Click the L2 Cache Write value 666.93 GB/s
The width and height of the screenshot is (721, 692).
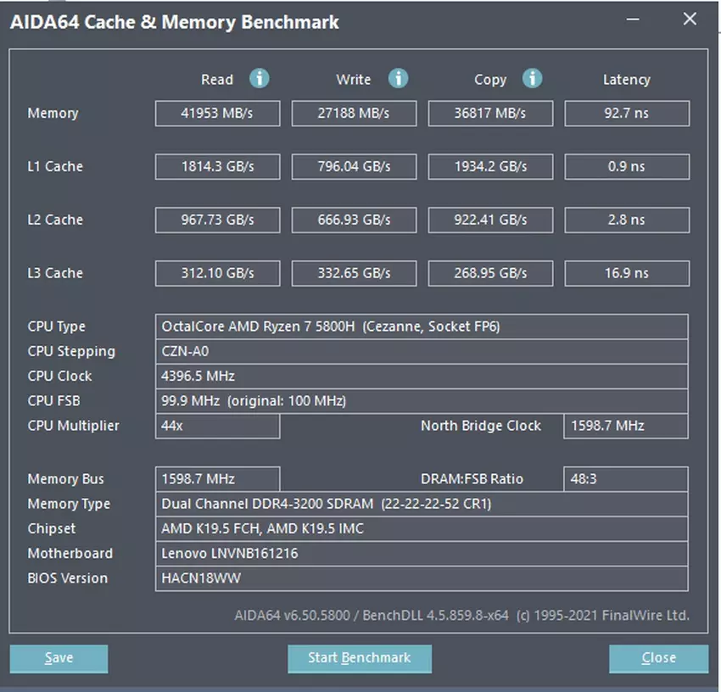pos(354,220)
